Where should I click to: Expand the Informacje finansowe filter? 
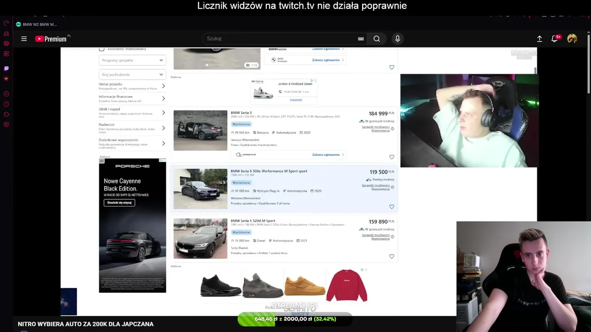[x=132, y=99]
